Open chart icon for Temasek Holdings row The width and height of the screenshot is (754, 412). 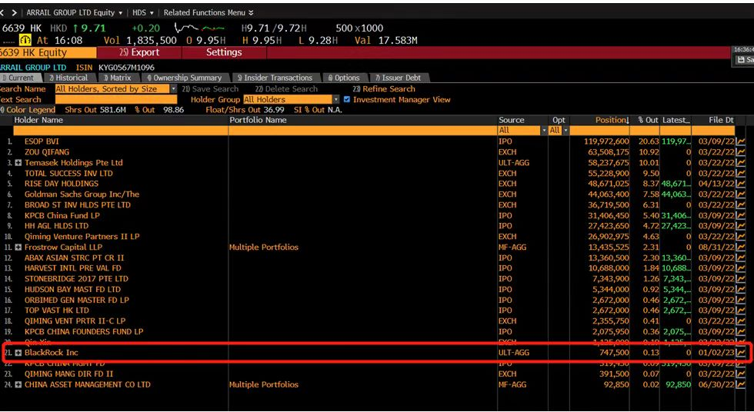(x=741, y=163)
